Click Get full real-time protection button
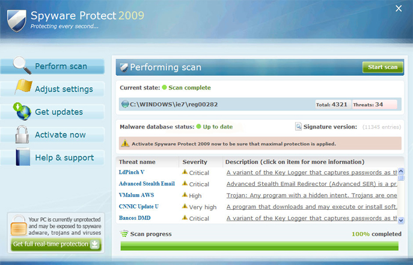The height and width of the screenshot is (265, 413). (56, 244)
